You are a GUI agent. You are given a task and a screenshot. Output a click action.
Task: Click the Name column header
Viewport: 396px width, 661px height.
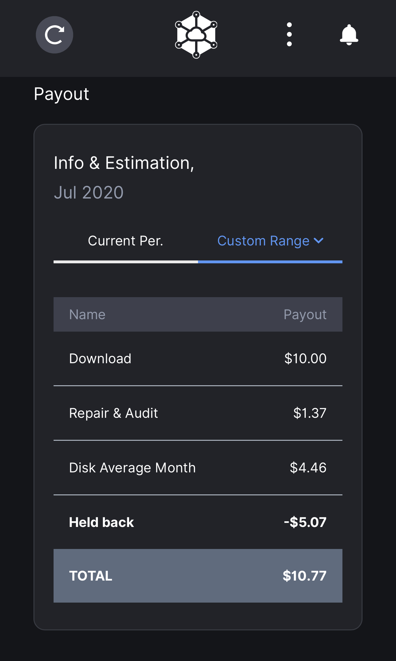point(87,315)
